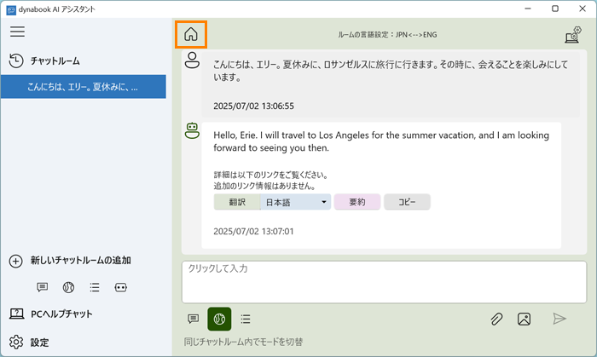Choose robot assistant mode icon in sidebar
This screenshot has width=597, height=357.
[121, 287]
